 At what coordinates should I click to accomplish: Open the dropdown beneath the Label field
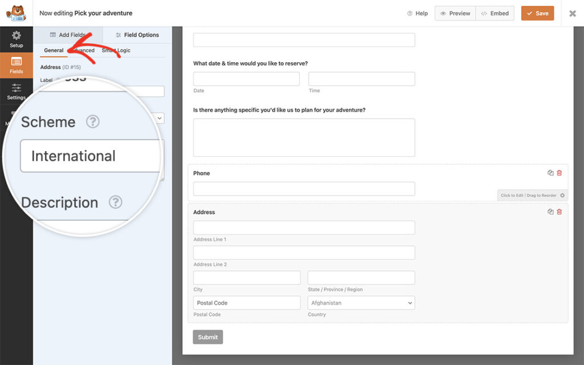[x=159, y=118]
